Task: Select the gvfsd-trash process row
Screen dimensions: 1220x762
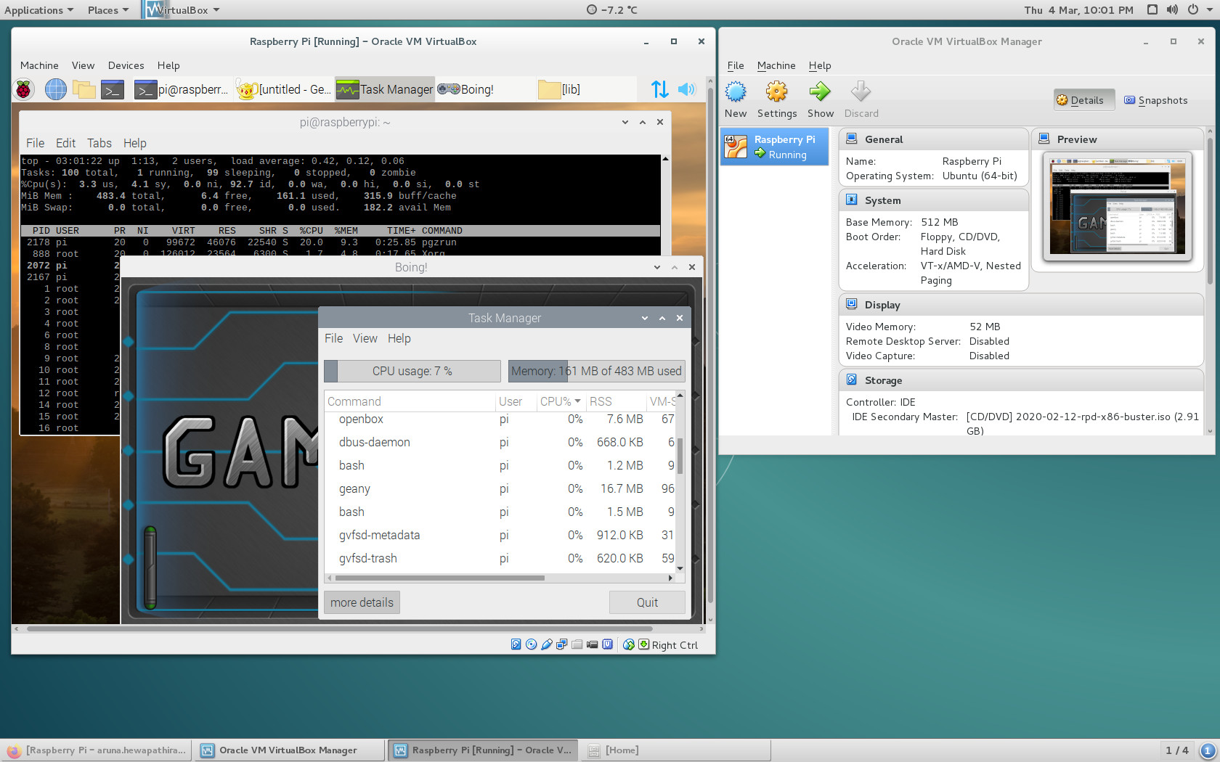Action: click(500, 558)
